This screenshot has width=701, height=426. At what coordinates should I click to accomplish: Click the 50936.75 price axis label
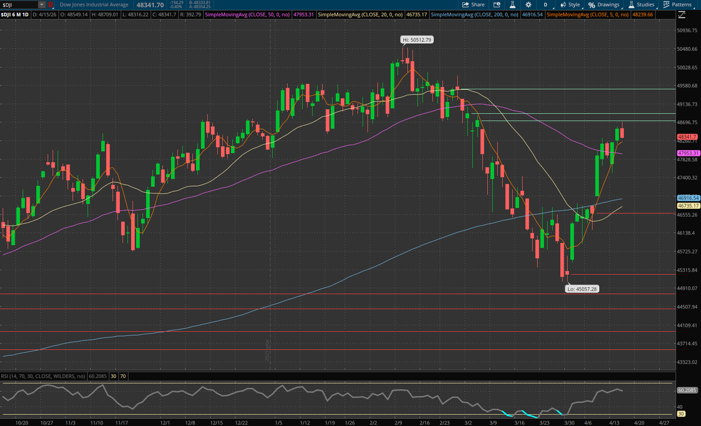[688, 30]
